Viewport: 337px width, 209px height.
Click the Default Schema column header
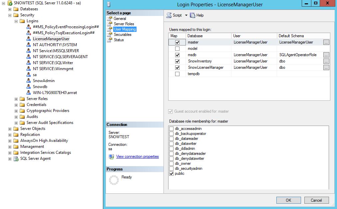tap(303, 36)
